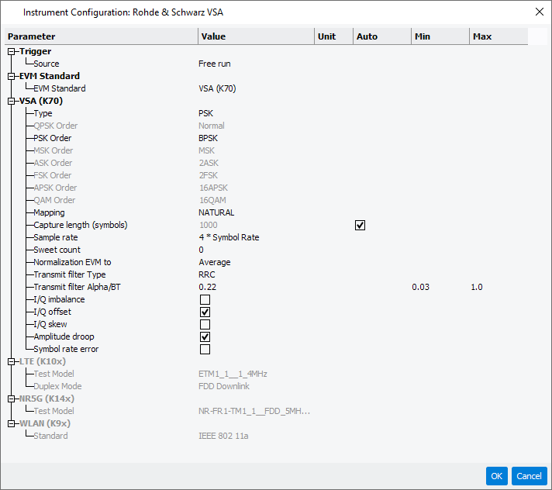Change Sample rate '4 * Symbol Rate'
Viewport: 552px width, 490px height.
[x=229, y=237]
